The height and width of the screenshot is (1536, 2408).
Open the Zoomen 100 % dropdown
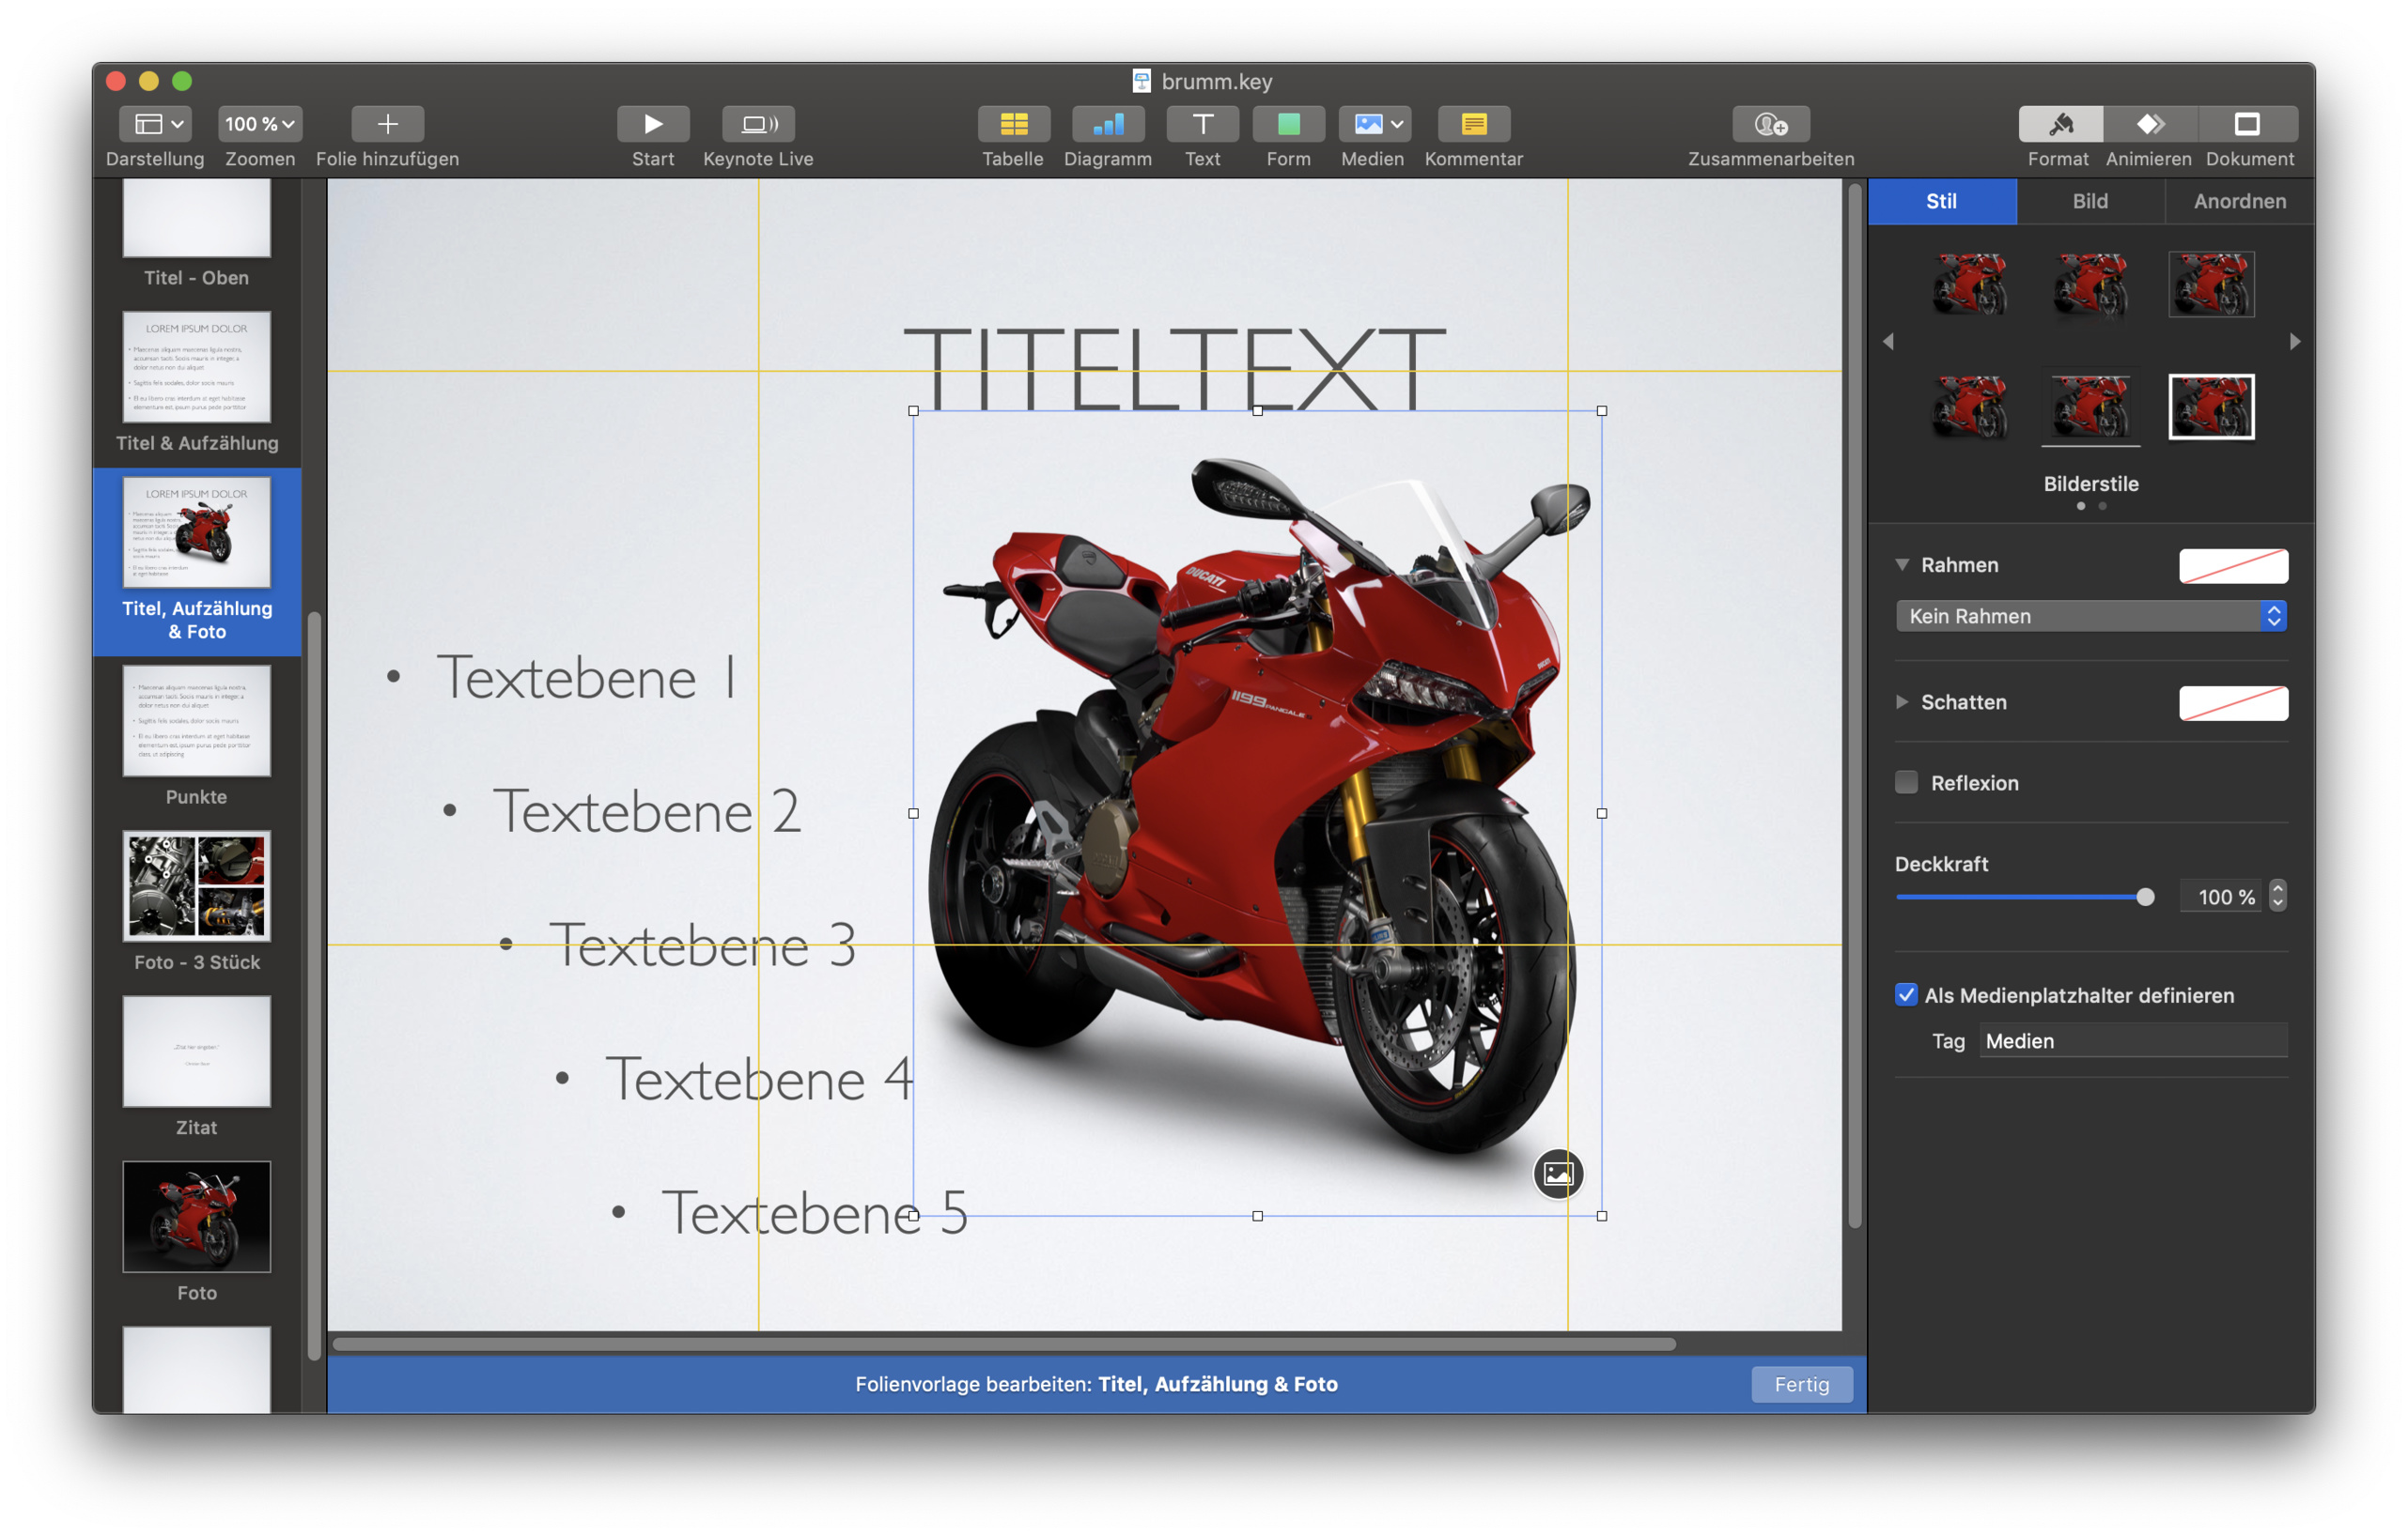259,124
